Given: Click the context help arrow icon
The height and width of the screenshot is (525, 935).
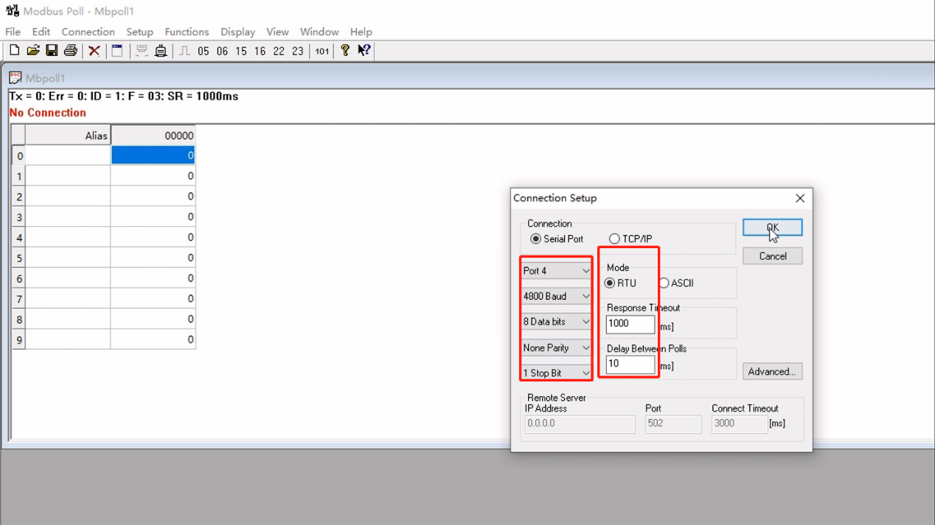Looking at the screenshot, I should point(362,50).
